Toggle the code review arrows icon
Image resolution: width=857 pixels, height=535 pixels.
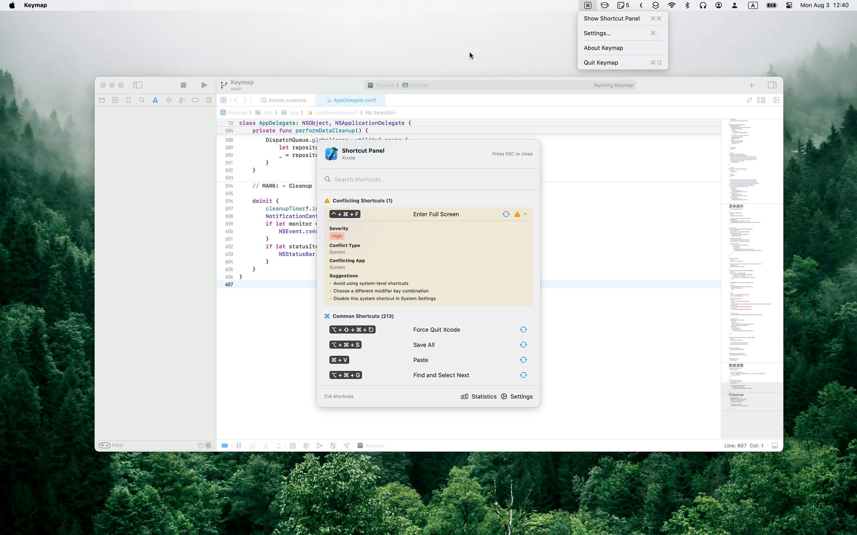pos(749,100)
